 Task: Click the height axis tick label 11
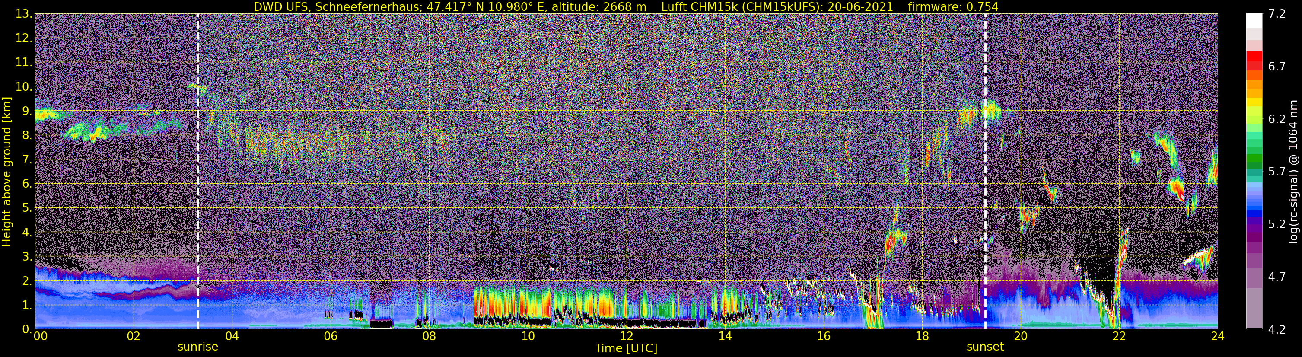coord(24,62)
